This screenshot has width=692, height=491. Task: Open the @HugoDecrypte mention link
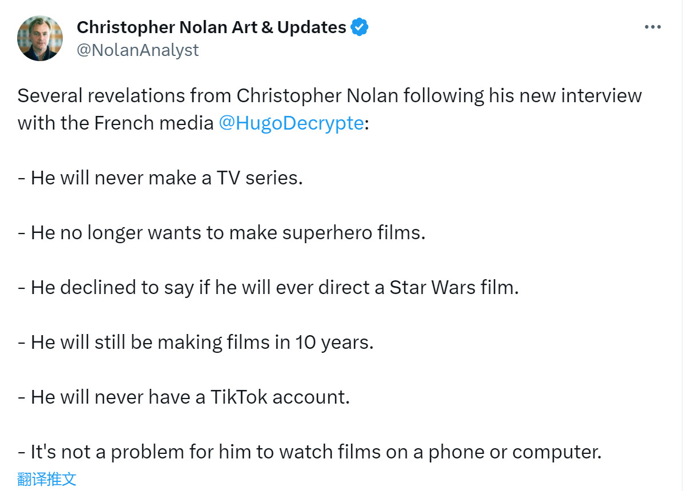291,123
